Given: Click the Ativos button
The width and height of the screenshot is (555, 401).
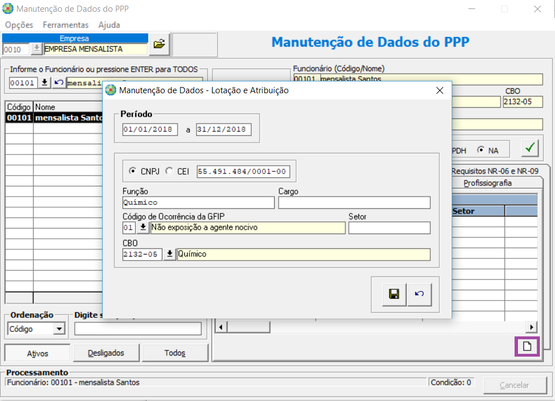Looking at the screenshot, I should point(37,353).
